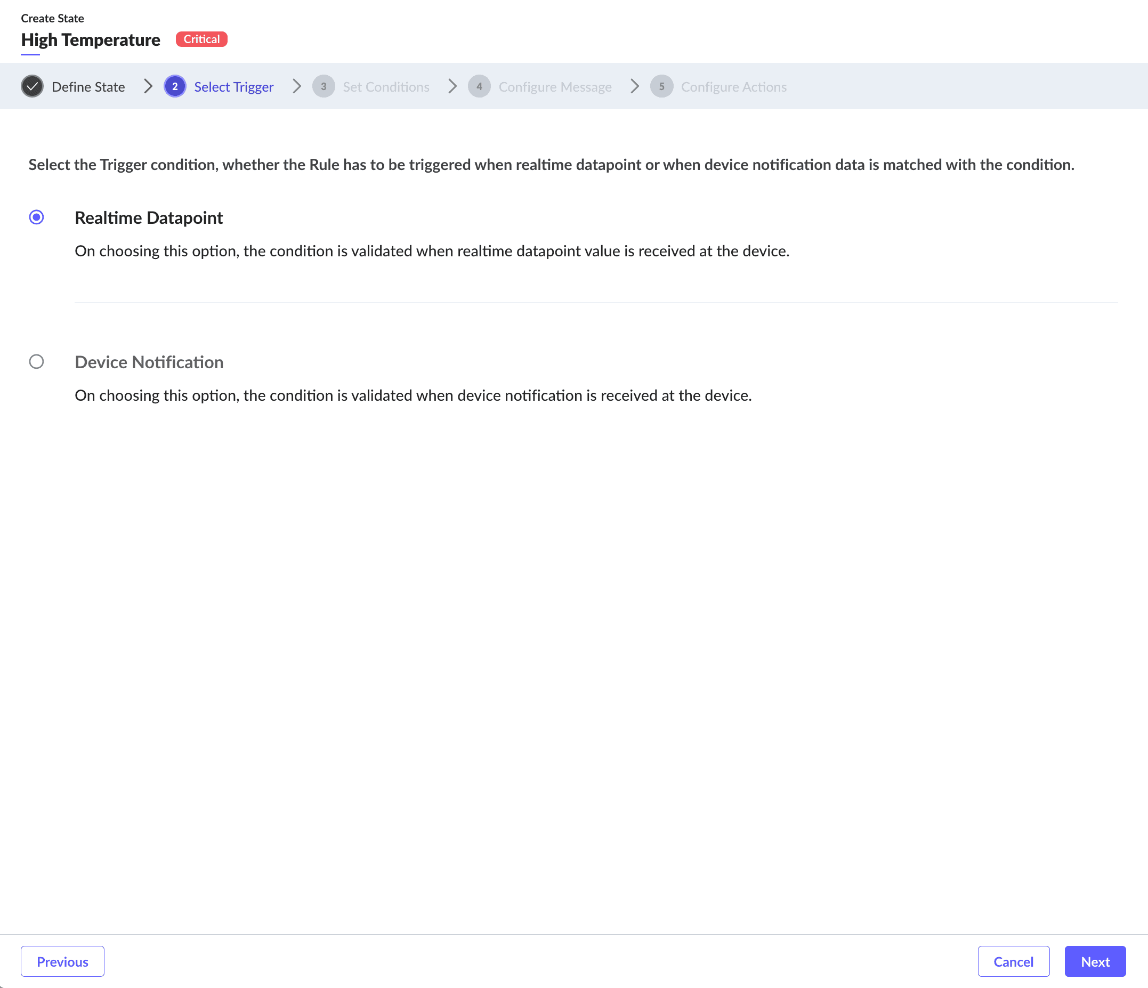Viewport: 1148px width, 988px height.
Task: Click chevron after Configure Message step
Action: coord(635,86)
